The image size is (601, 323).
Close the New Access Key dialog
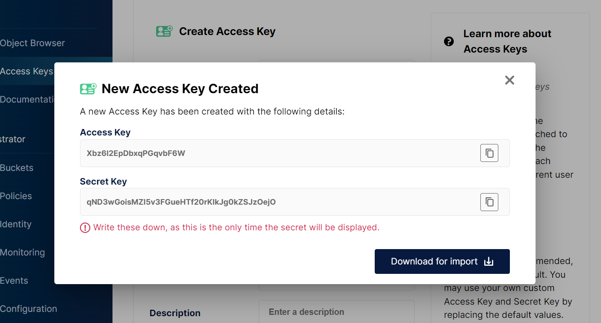pos(509,80)
